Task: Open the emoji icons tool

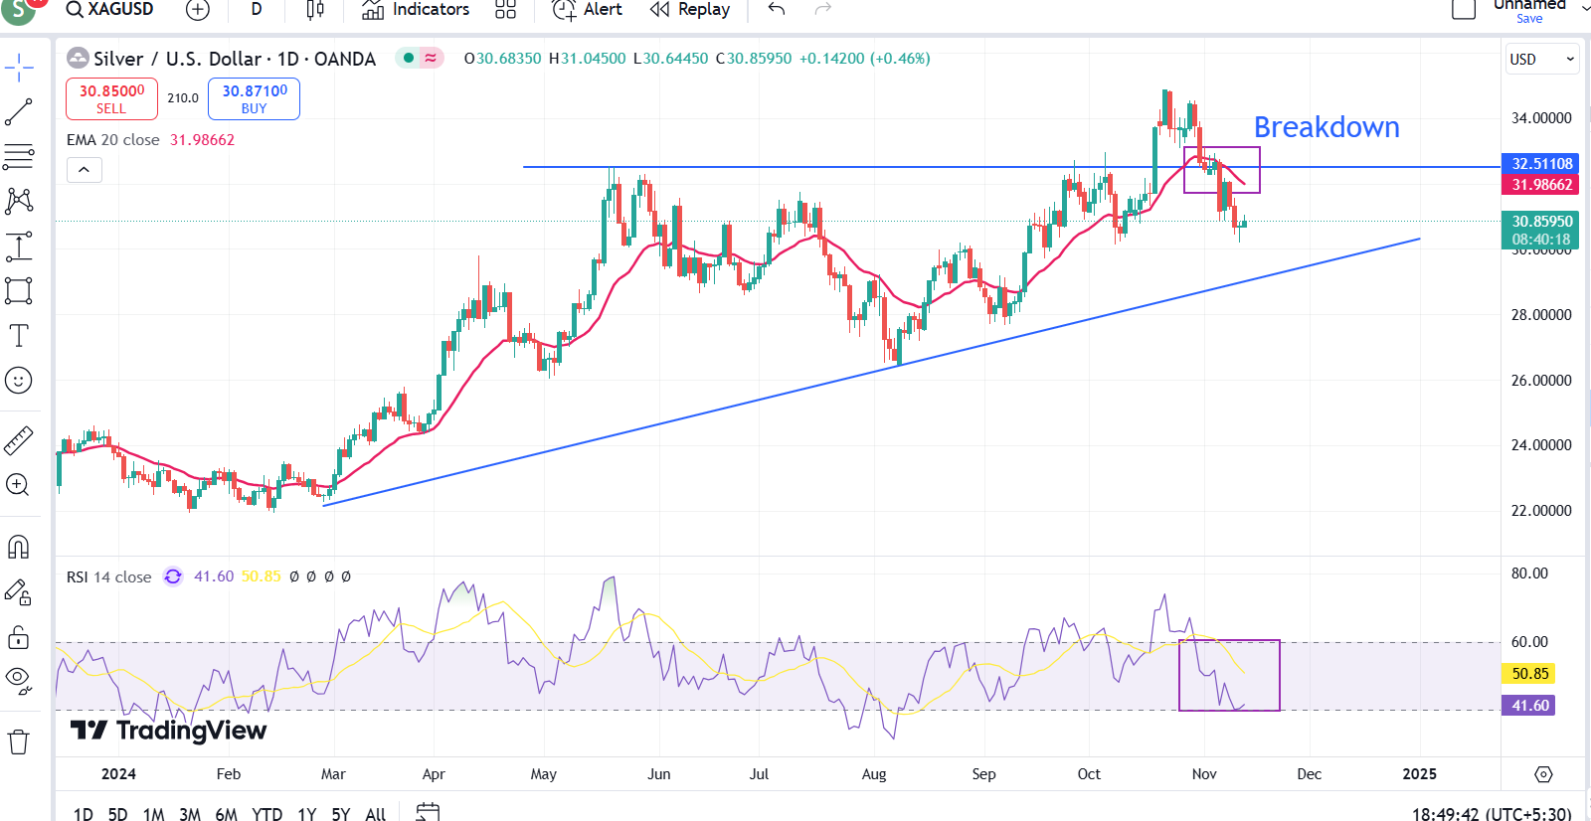Action: click(x=19, y=381)
